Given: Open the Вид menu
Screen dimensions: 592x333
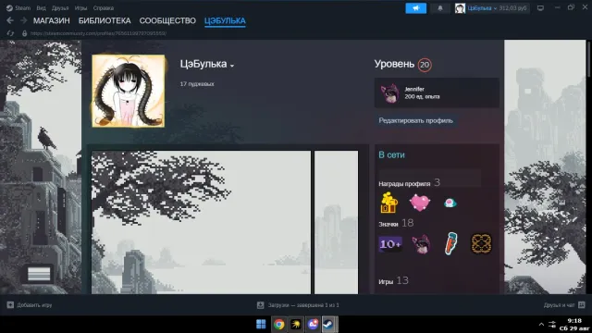Looking at the screenshot, I should [x=41, y=8].
